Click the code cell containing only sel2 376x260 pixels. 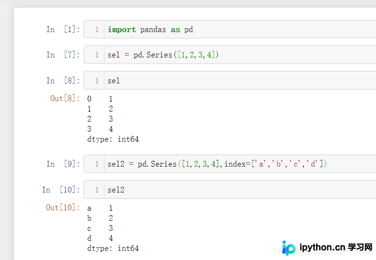(230, 190)
